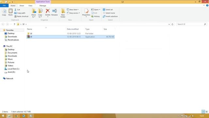Click File Explorer on the taskbar

point(9,116)
